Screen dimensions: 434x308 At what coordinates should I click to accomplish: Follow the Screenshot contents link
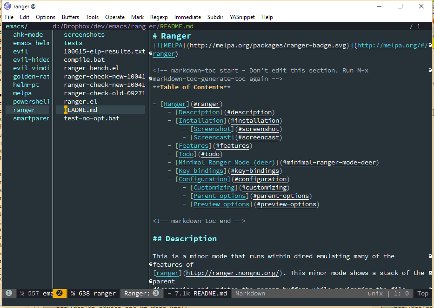(212, 129)
